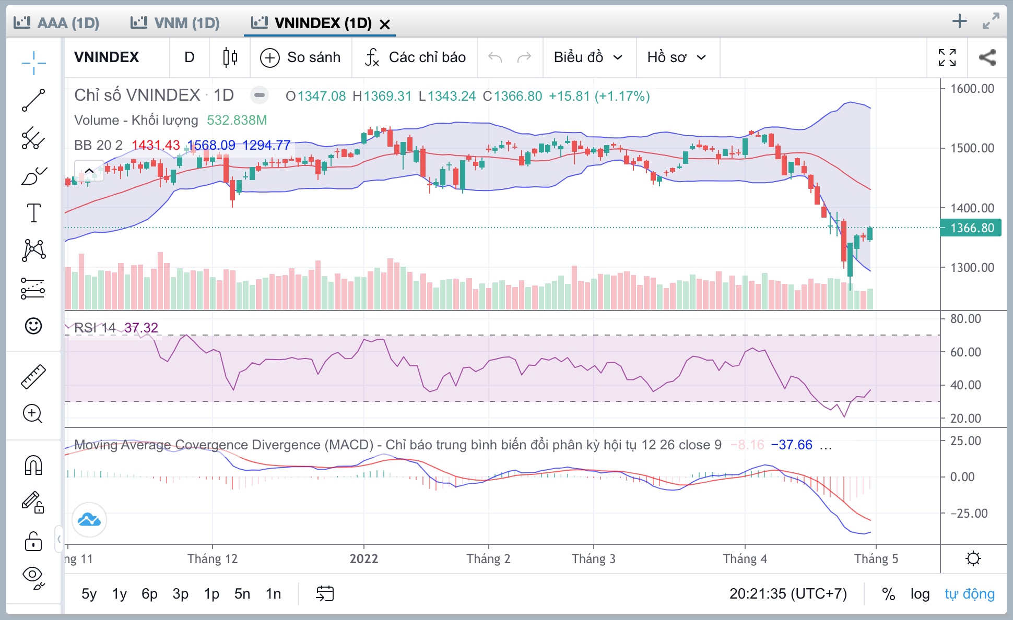The height and width of the screenshot is (620, 1013).
Task: Expand the Hồ sơ dropdown
Action: coord(677,57)
